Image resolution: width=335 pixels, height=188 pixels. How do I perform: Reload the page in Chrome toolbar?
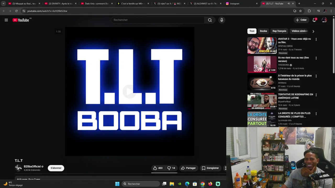[16, 11]
